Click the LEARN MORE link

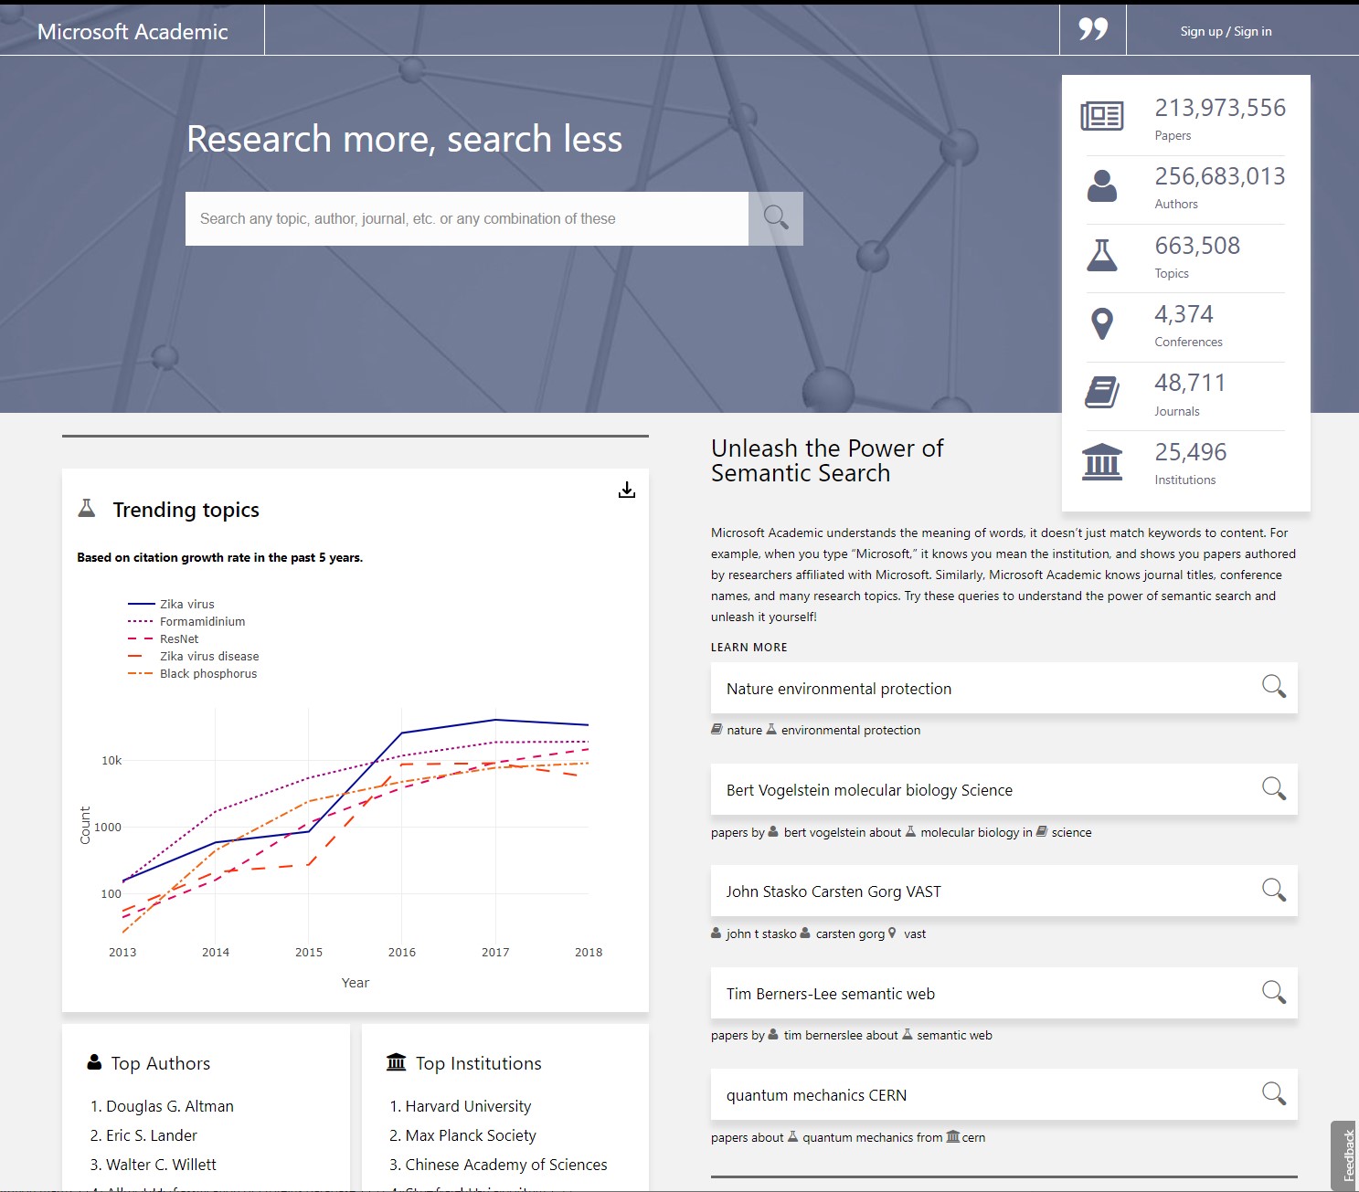pyautogui.click(x=749, y=647)
